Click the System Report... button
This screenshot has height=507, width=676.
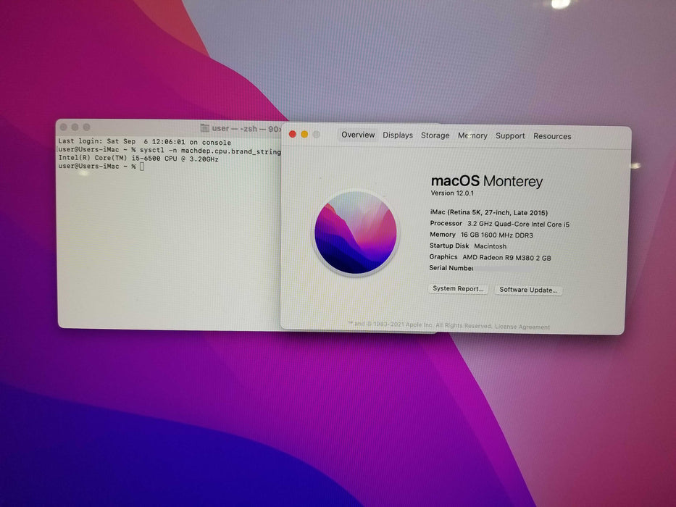(x=458, y=289)
